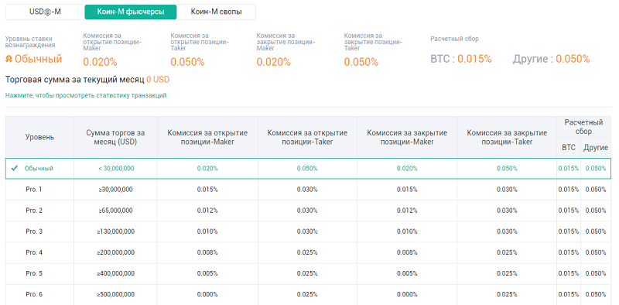Click the Другие sub-header in the table
The width and height of the screenshot is (619, 305).
[x=596, y=148]
